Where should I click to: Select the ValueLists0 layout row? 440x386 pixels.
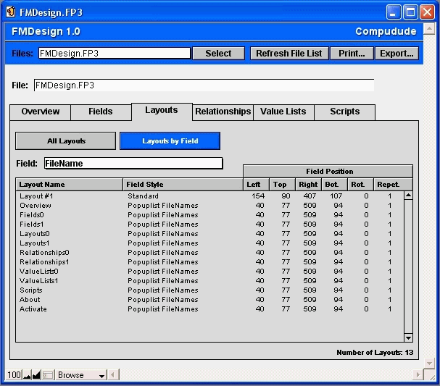point(210,272)
